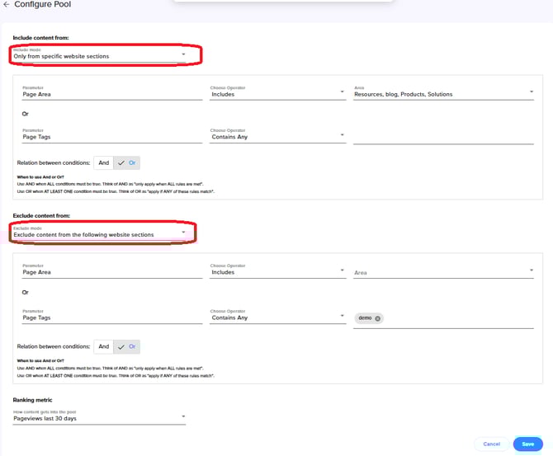This screenshot has height=456, width=553.
Task: Click the include Page Area parameter field
Action: 111,94
